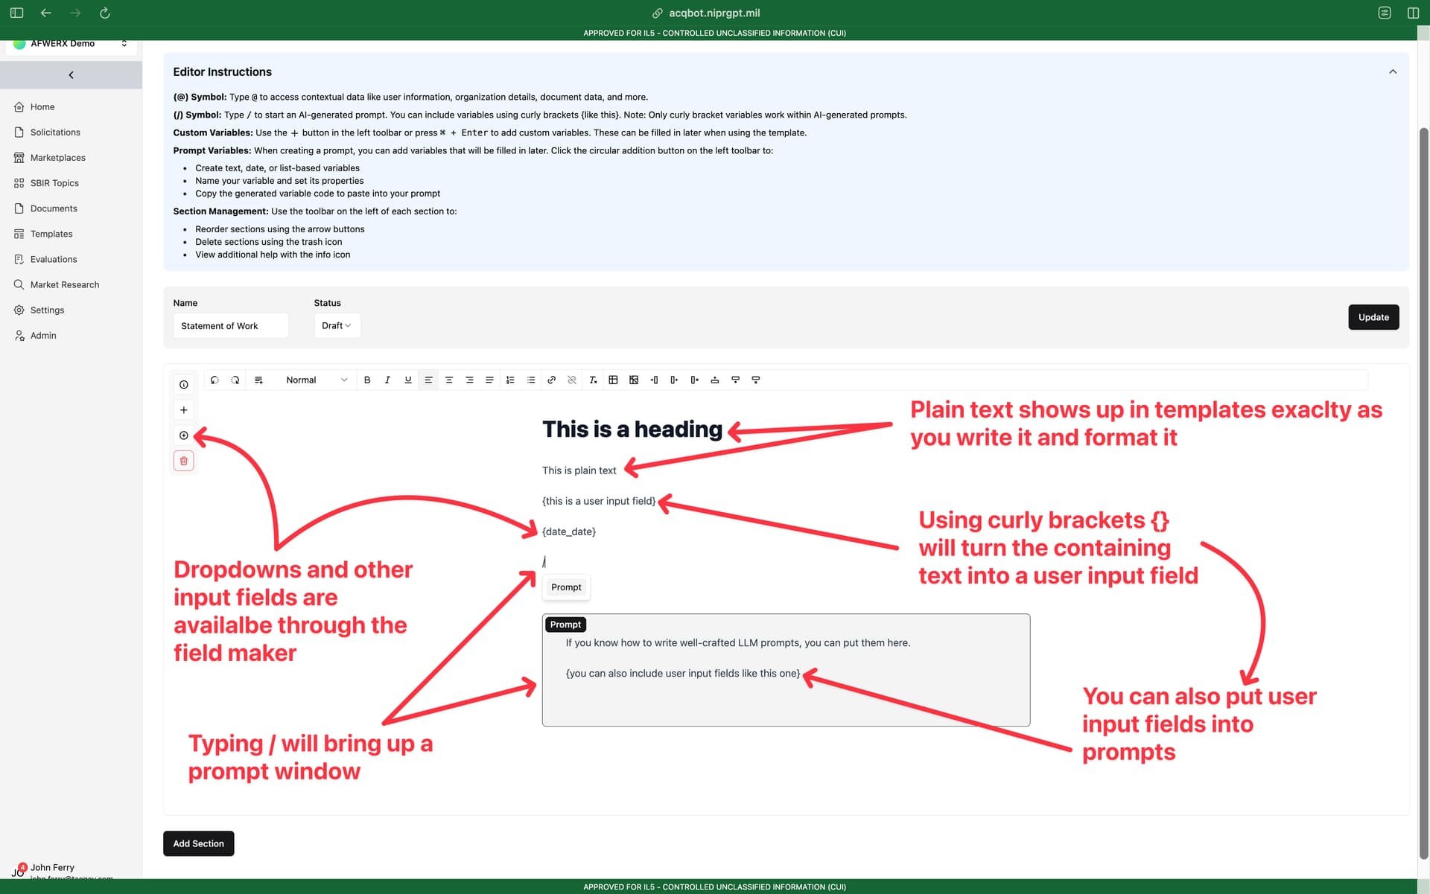The image size is (1430, 894).
Task: Justify the text
Action: click(489, 380)
